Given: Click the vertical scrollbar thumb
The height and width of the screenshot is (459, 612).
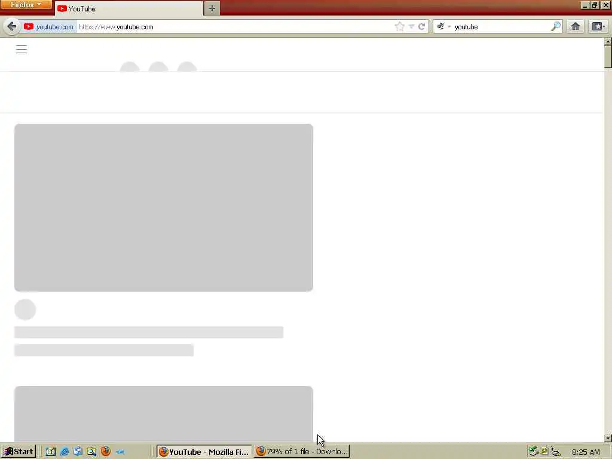Looking at the screenshot, I should point(608,57).
